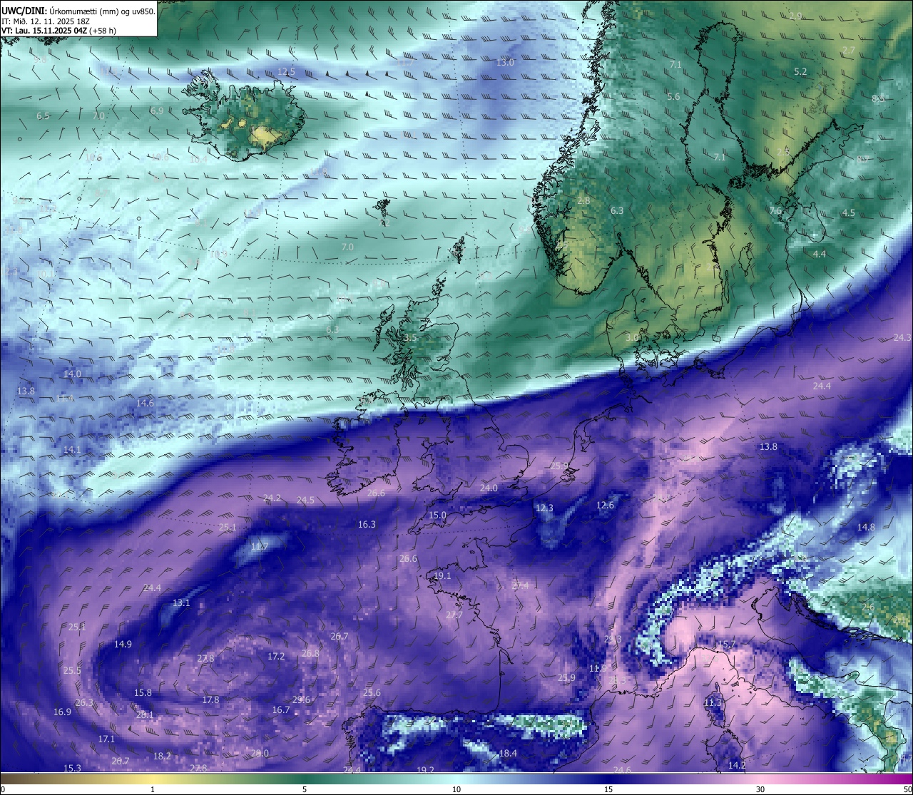Click the 2.9 value in the top right

[796, 16]
